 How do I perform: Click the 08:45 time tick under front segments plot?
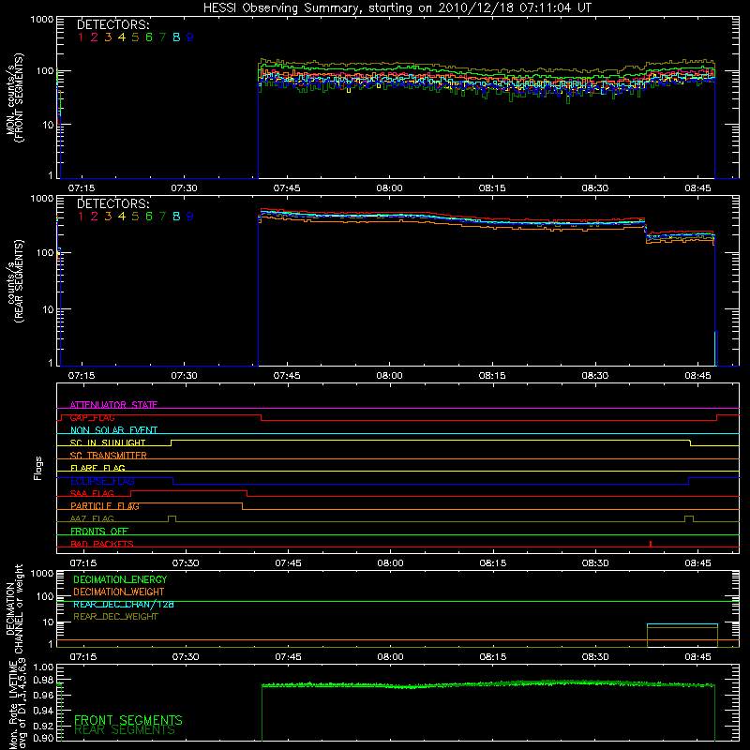(x=697, y=188)
